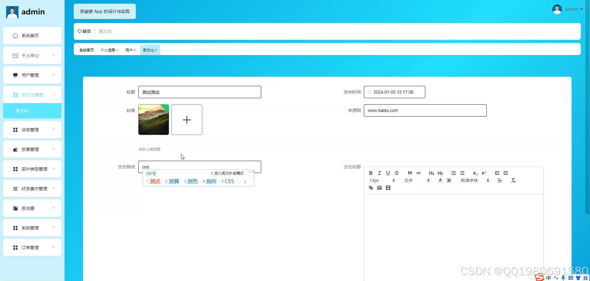590x281 pixels.
Task: Toggle bold formatting in the editor
Action: pos(371,173)
